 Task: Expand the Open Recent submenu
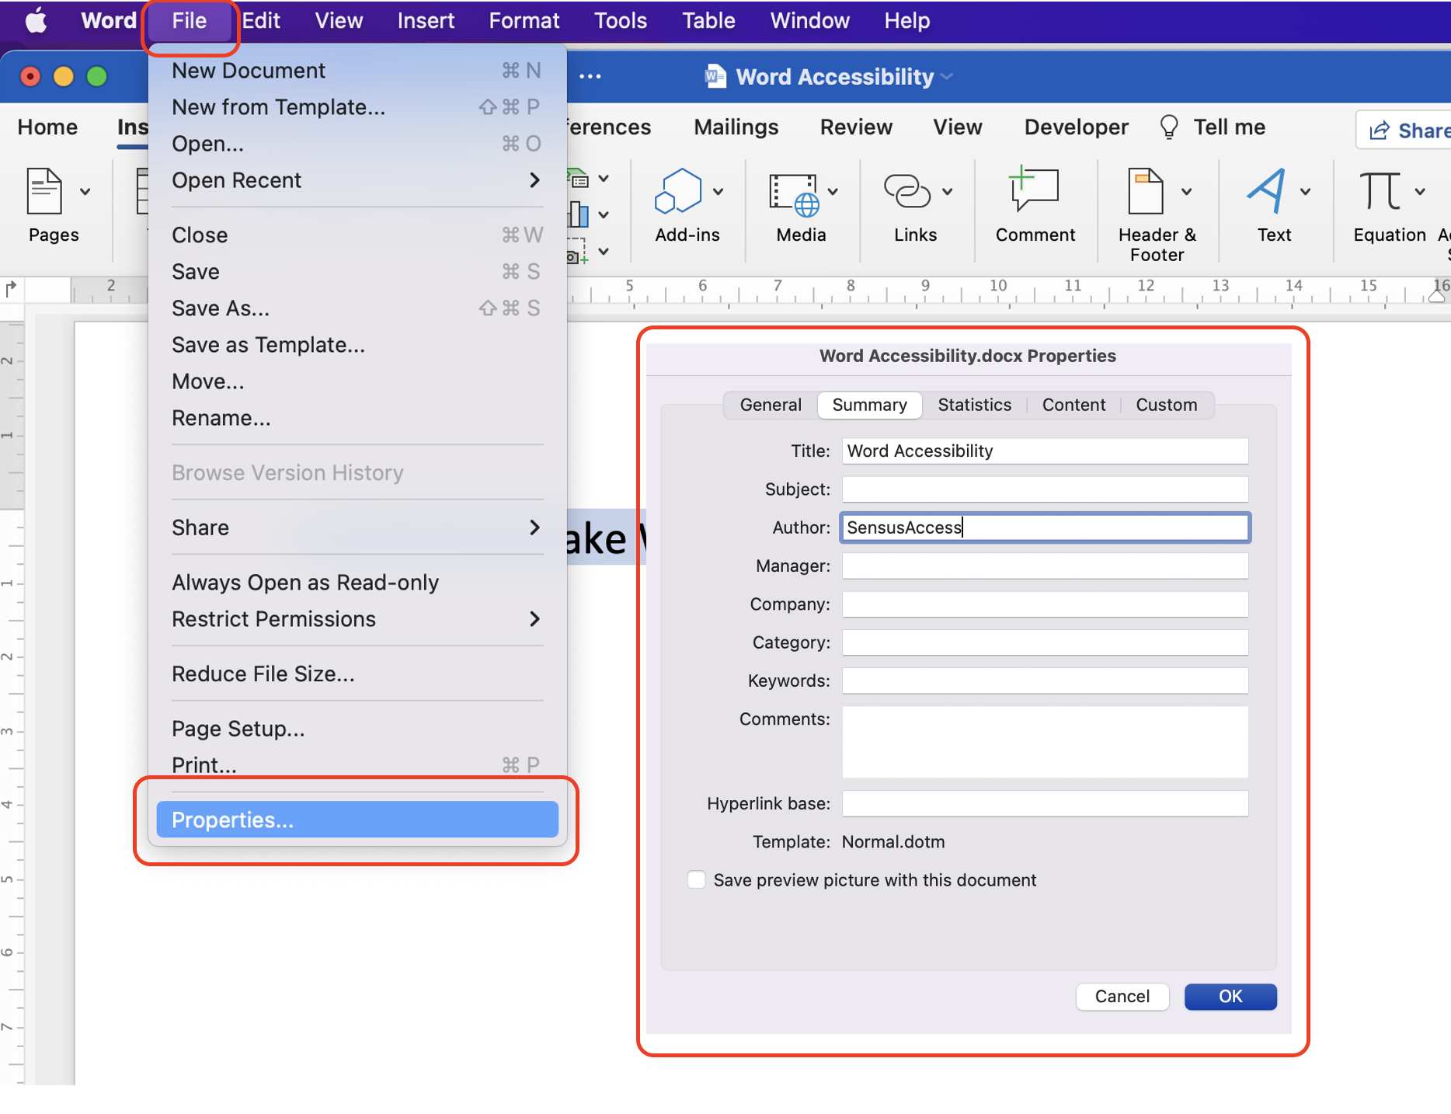point(534,179)
